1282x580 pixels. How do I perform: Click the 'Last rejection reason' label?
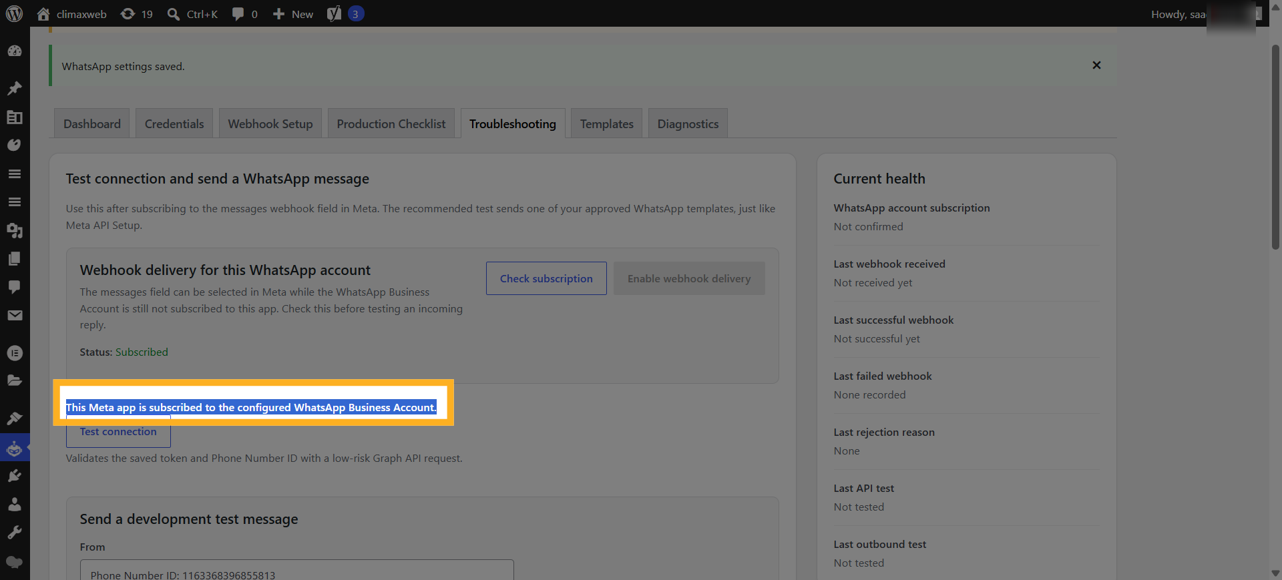tap(884, 432)
